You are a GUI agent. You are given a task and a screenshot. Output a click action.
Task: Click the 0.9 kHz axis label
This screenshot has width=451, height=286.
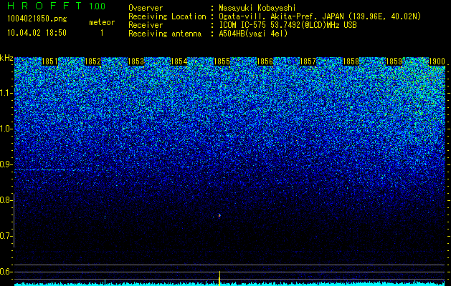coord(5,164)
